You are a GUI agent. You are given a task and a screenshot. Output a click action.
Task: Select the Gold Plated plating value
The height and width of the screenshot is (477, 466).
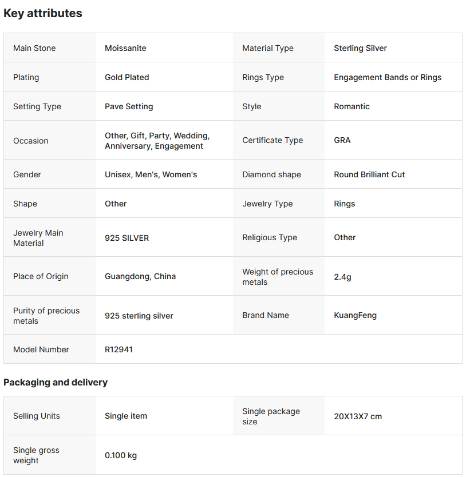(127, 77)
